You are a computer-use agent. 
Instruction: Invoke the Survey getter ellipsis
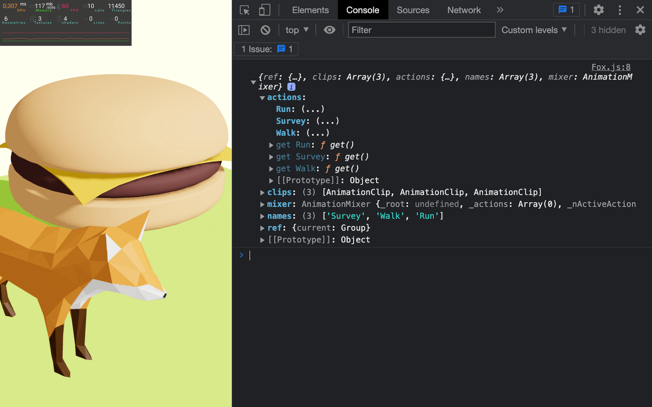click(x=327, y=121)
